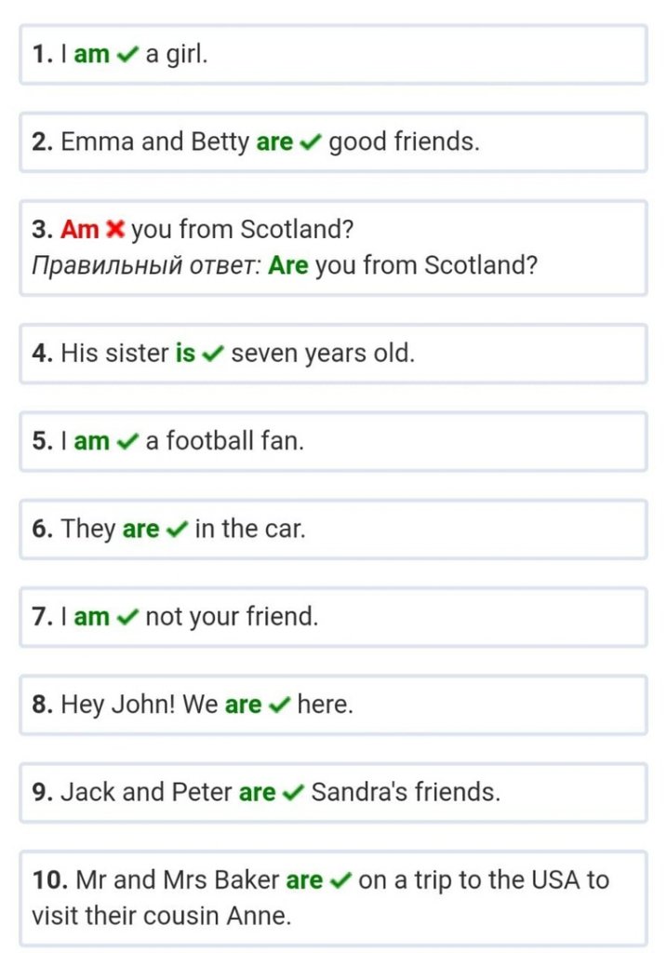Select the green "am" in the football fan sentence
This screenshot has height=953, width=667.
pos(91,441)
